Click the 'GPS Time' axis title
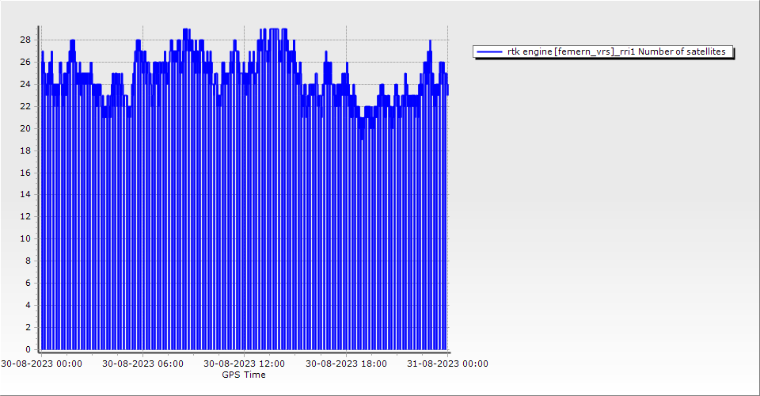Image resolution: width=760 pixels, height=396 pixels. (244, 375)
